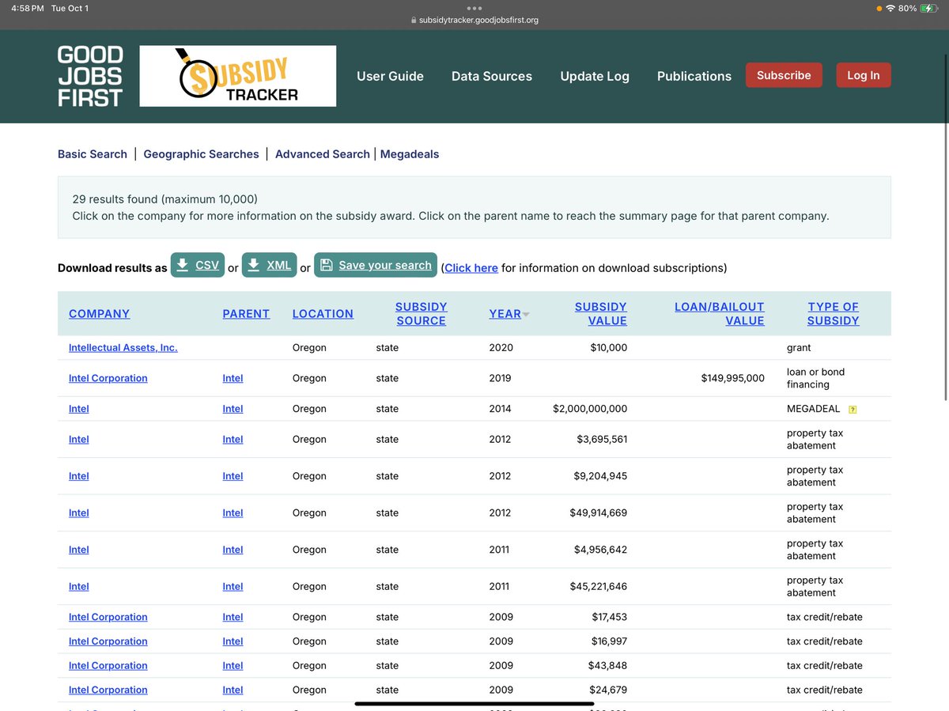Click the Good Jobs First logo

90,76
